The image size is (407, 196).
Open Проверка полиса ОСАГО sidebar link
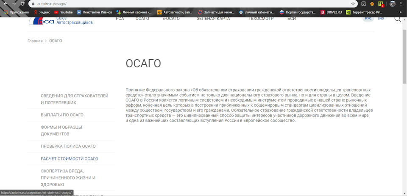(68, 146)
